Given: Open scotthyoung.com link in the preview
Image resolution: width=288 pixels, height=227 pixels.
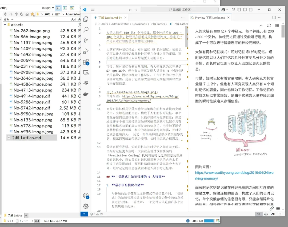Looking at the screenshot, I should pyautogui.click(x=234, y=175).
